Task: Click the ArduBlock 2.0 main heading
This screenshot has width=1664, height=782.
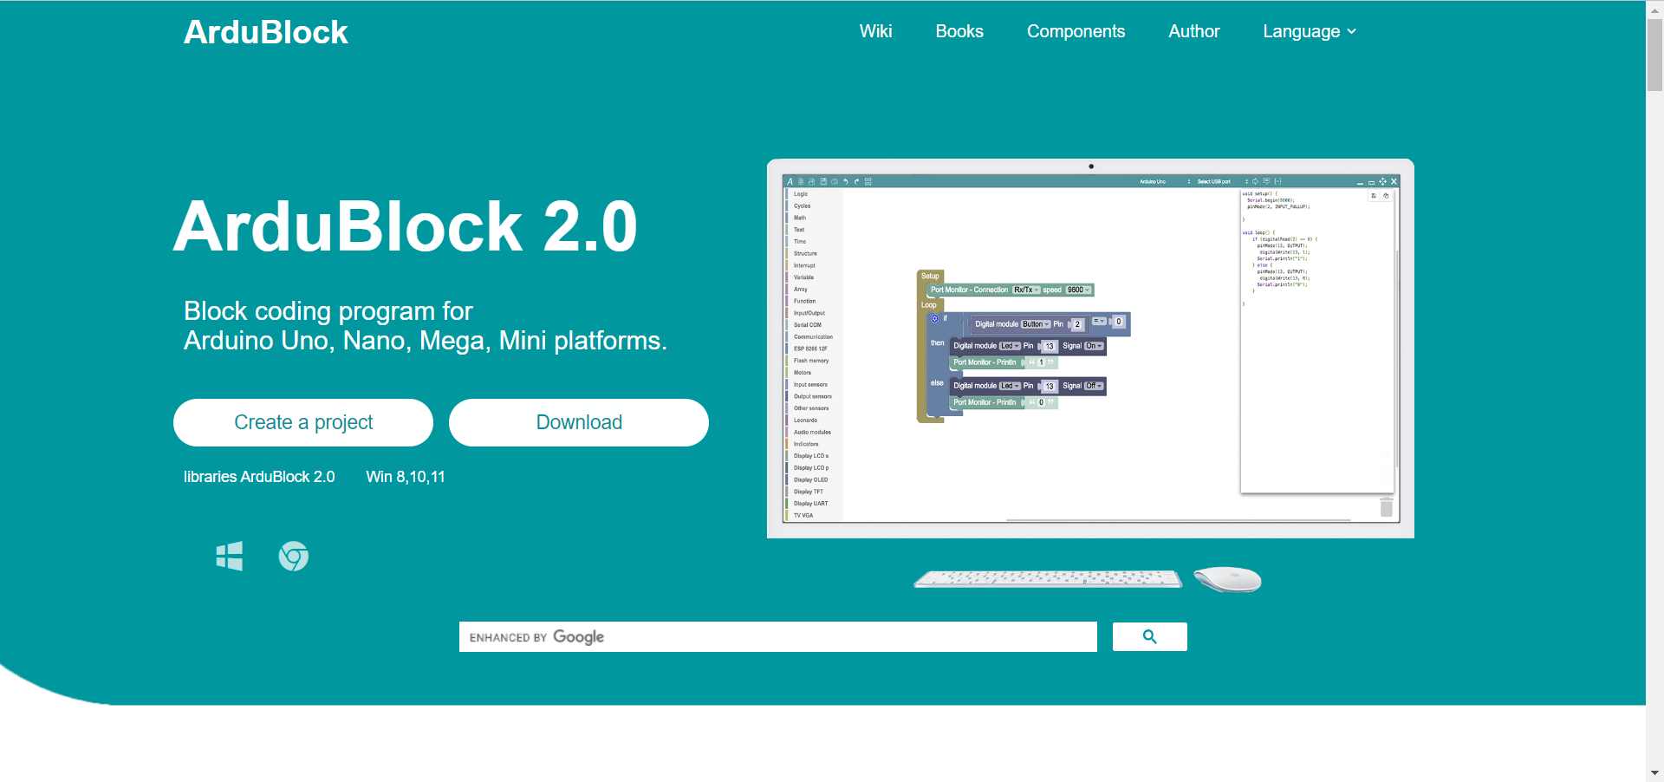Action: (x=406, y=226)
